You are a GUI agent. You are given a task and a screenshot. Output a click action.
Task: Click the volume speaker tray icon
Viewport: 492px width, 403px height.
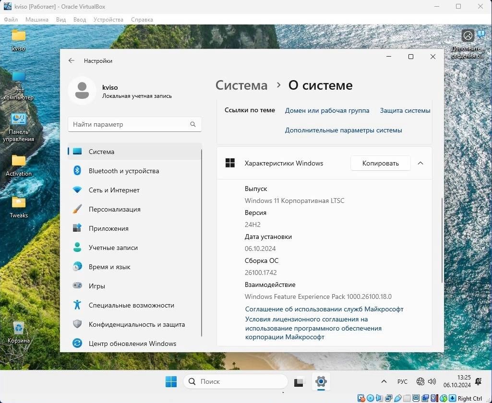click(432, 381)
